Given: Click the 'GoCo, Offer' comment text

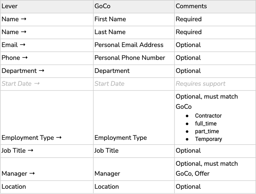Looking at the screenshot, I should (x=192, y=174).
